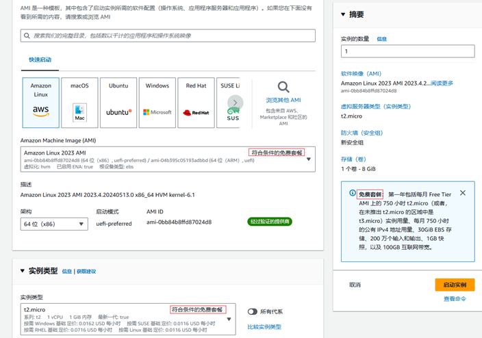Open the 64 位 (x86) architecture dropdown

54,224
